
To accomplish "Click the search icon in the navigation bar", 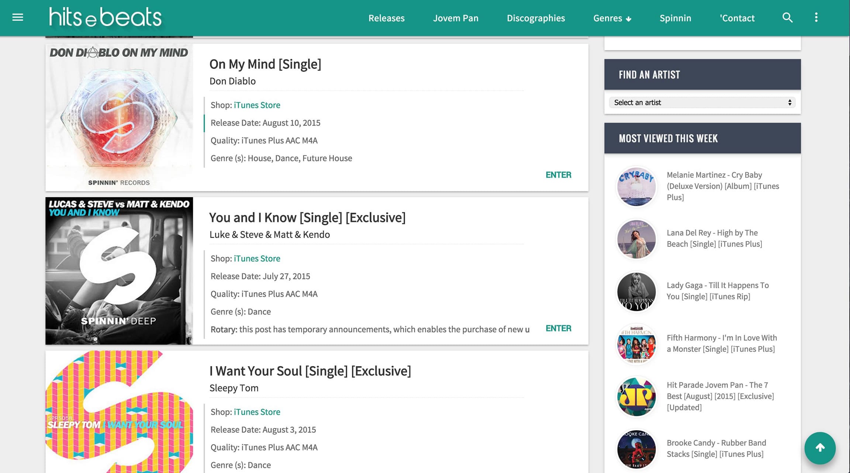I will [x=788, y=17].
